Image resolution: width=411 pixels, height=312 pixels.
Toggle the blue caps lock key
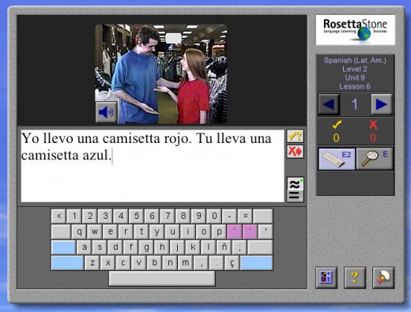tap(63, 247)
